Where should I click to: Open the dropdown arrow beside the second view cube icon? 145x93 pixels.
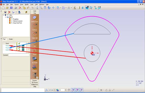[x=66, y=8]
